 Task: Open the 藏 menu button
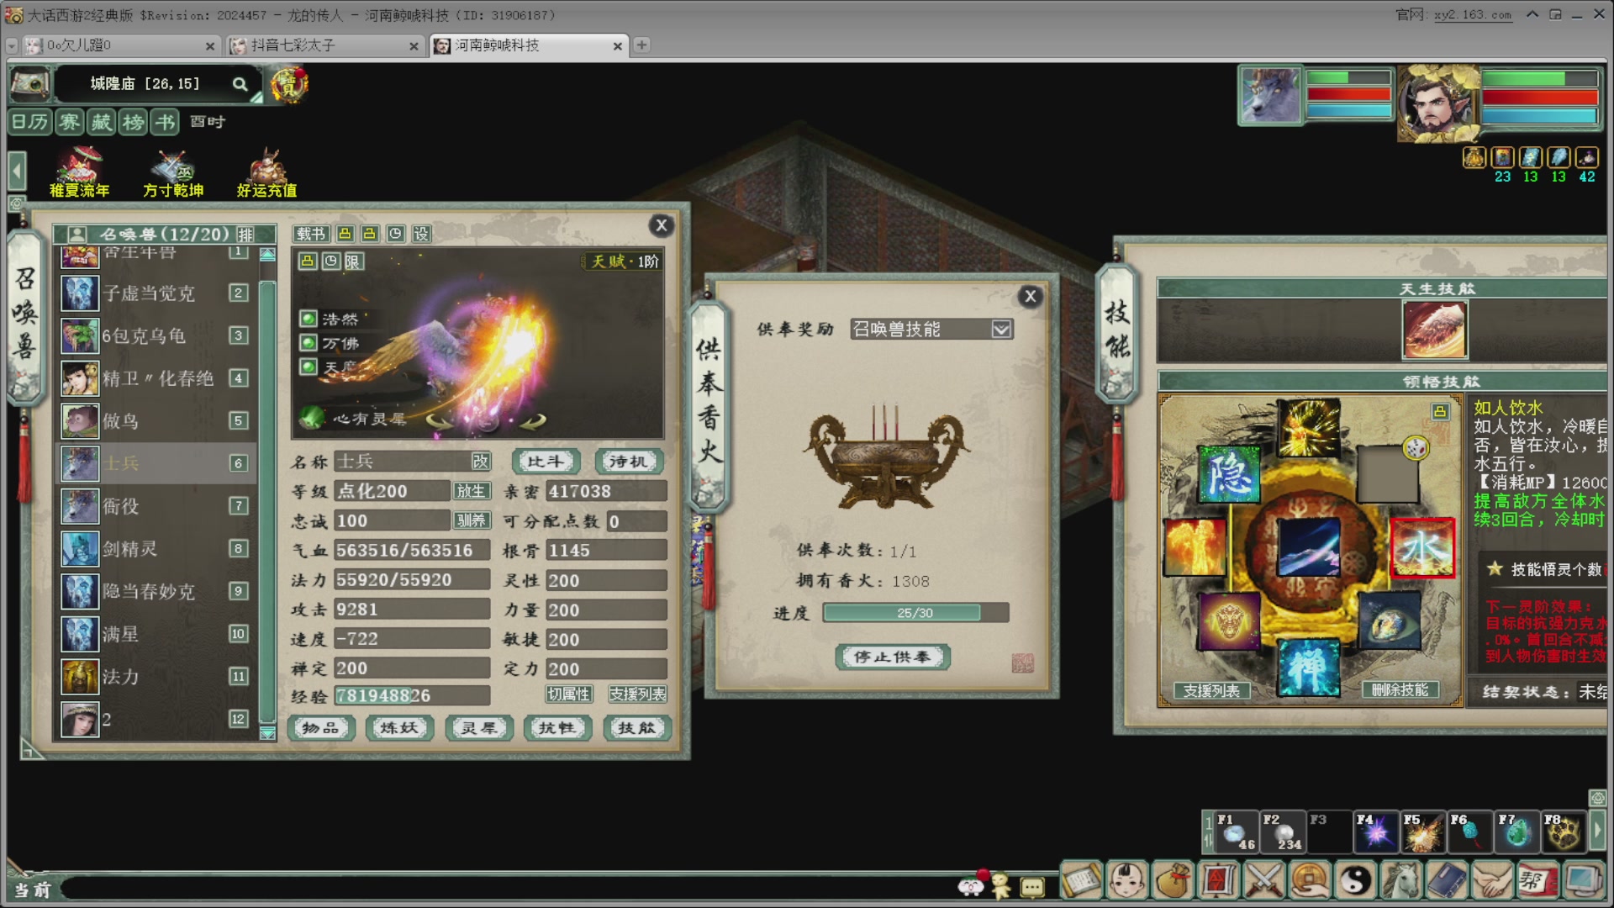(102, 123)
